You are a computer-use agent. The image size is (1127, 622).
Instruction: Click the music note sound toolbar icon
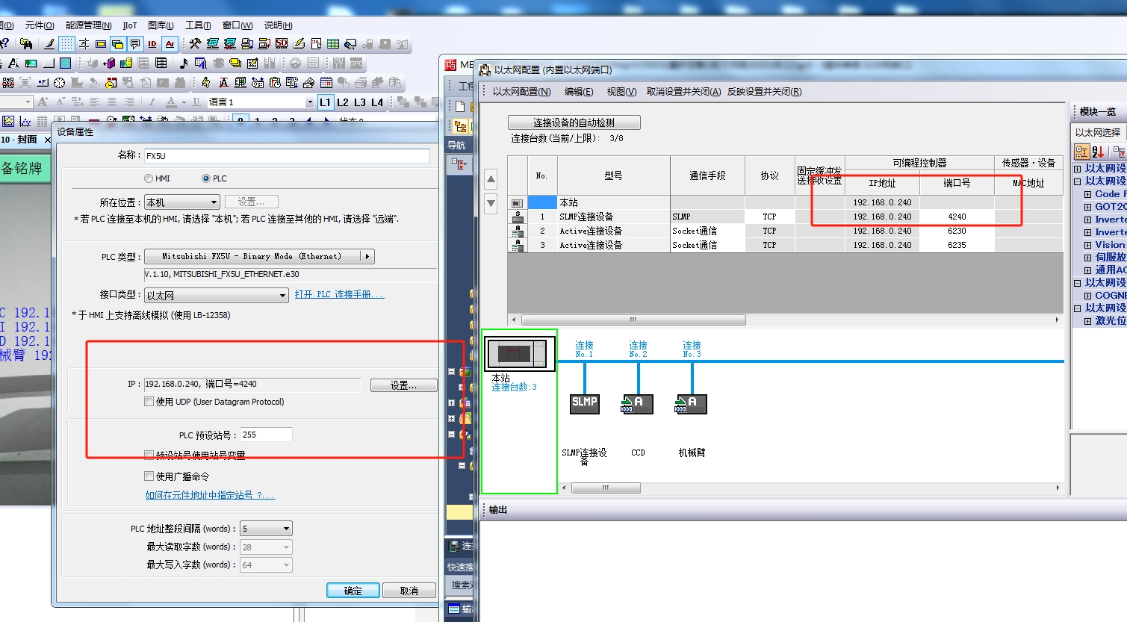click(183, 63)
